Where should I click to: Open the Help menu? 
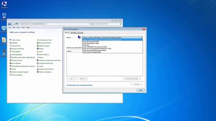28,28
